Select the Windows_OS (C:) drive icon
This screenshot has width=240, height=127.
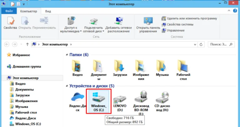pos(99,101)
